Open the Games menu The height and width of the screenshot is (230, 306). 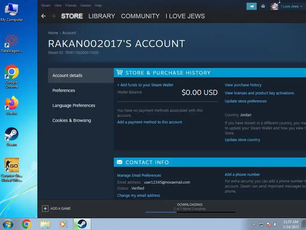coord(86,5)
